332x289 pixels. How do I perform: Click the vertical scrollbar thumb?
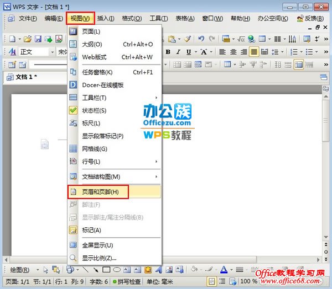click(326, 121)
